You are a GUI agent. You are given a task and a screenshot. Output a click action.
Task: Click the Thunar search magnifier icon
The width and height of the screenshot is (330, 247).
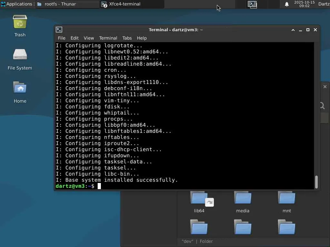[x=323, y=105]
